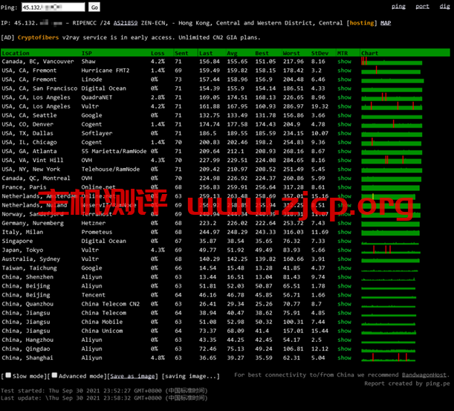
Task: Show MTR for Taichung Google row
Action: click(x=344, y=268)
